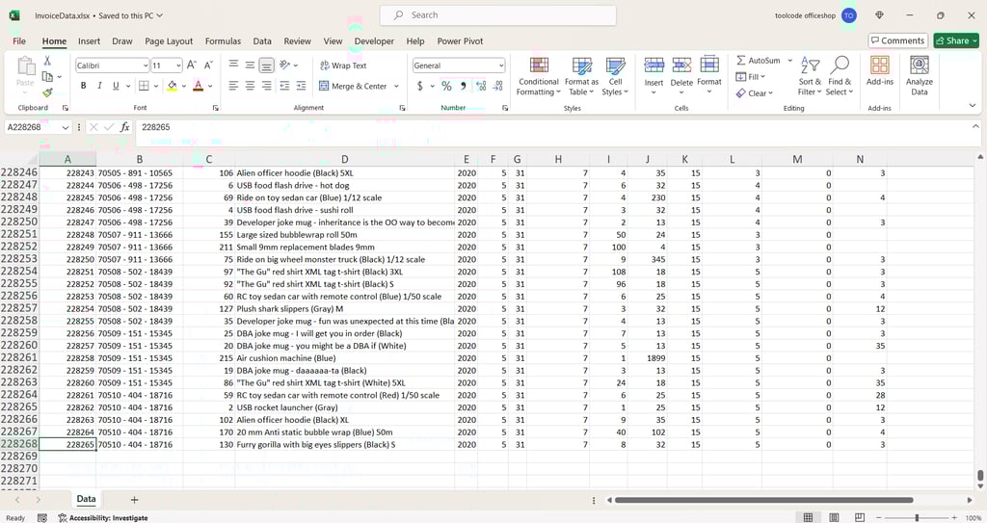Click the Comments button
This screenshot has height=523, width=987.
897,40
